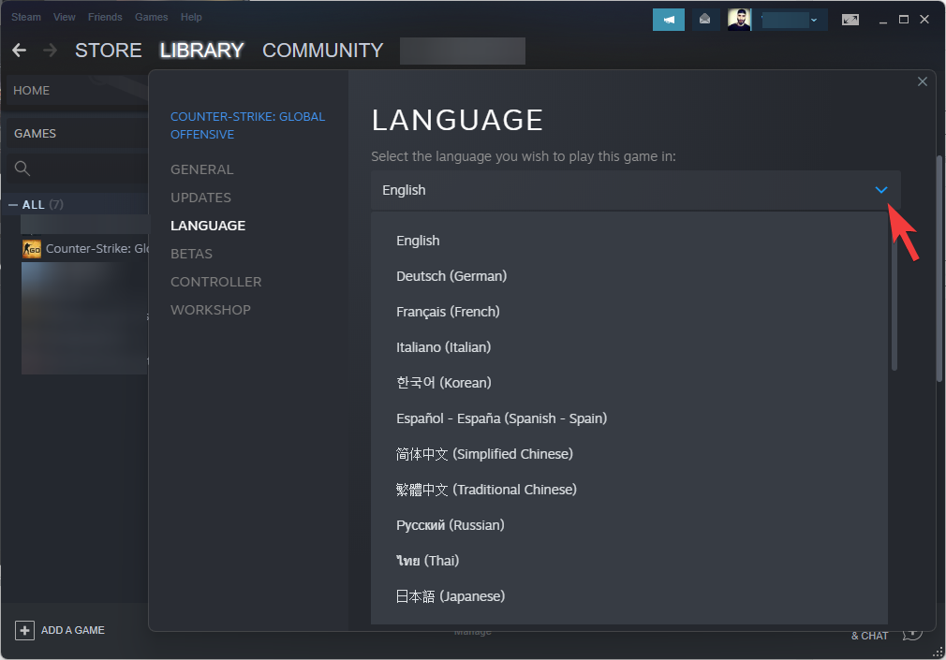Switch to Big Picture mode icon
The width and height of the screenshot is (946, 660).
coord(850,20)
